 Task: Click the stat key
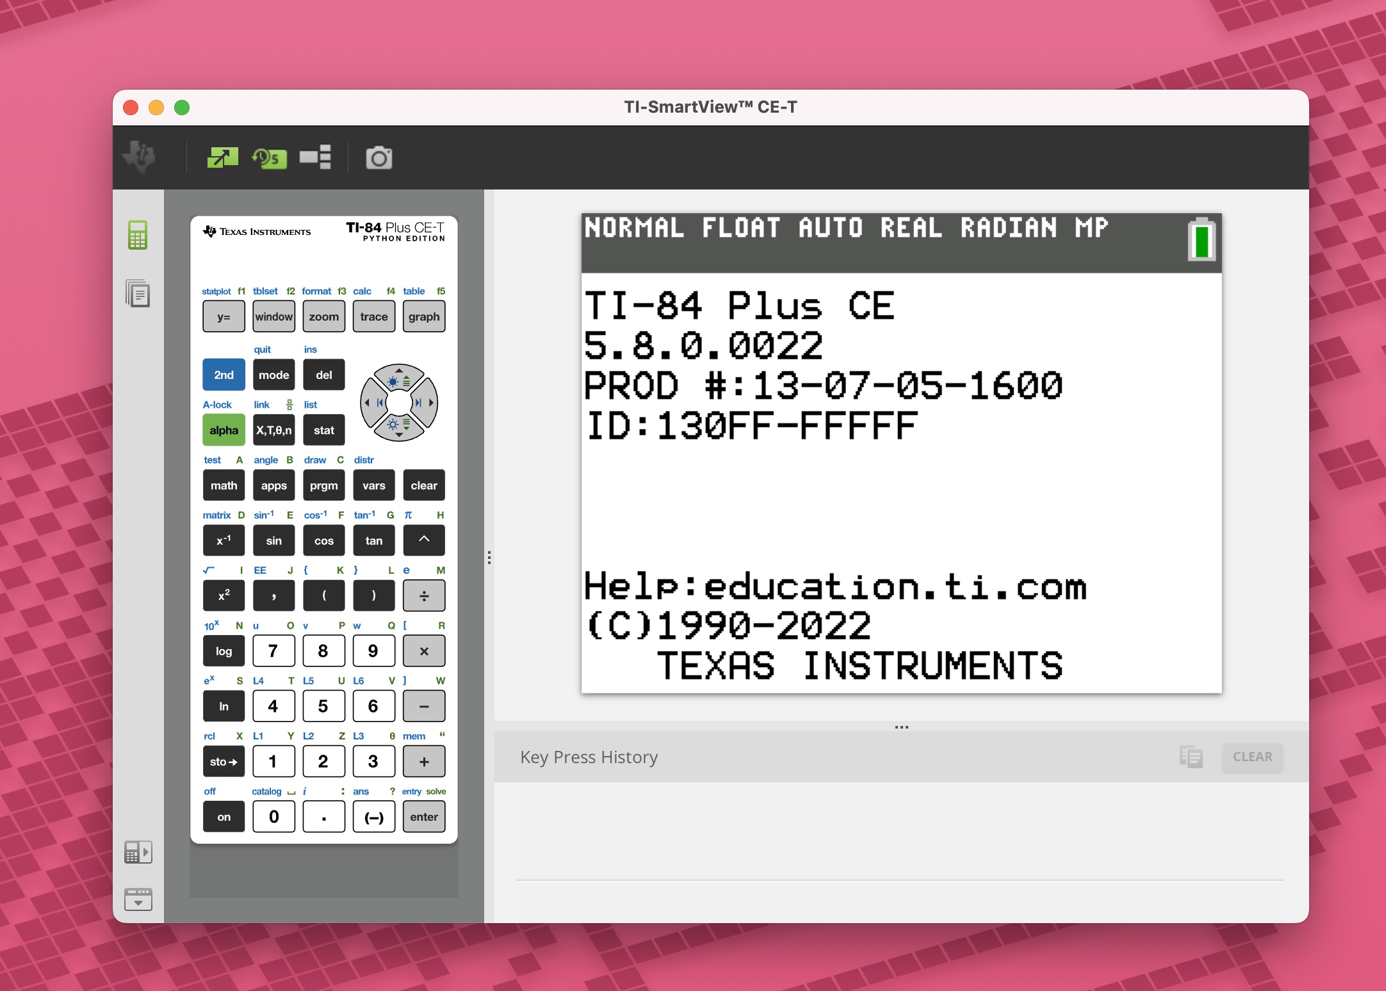click(x=324, y=430)
